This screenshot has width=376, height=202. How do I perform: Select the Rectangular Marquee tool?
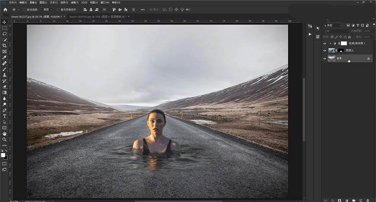tap(4, 28)
